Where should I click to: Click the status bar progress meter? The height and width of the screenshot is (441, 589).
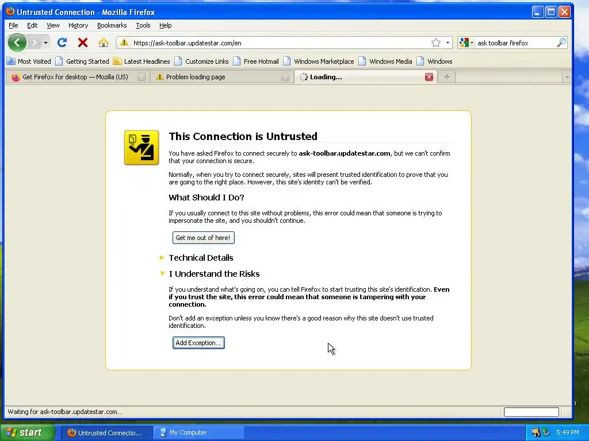pyautogui.click(x=531, y=412)
